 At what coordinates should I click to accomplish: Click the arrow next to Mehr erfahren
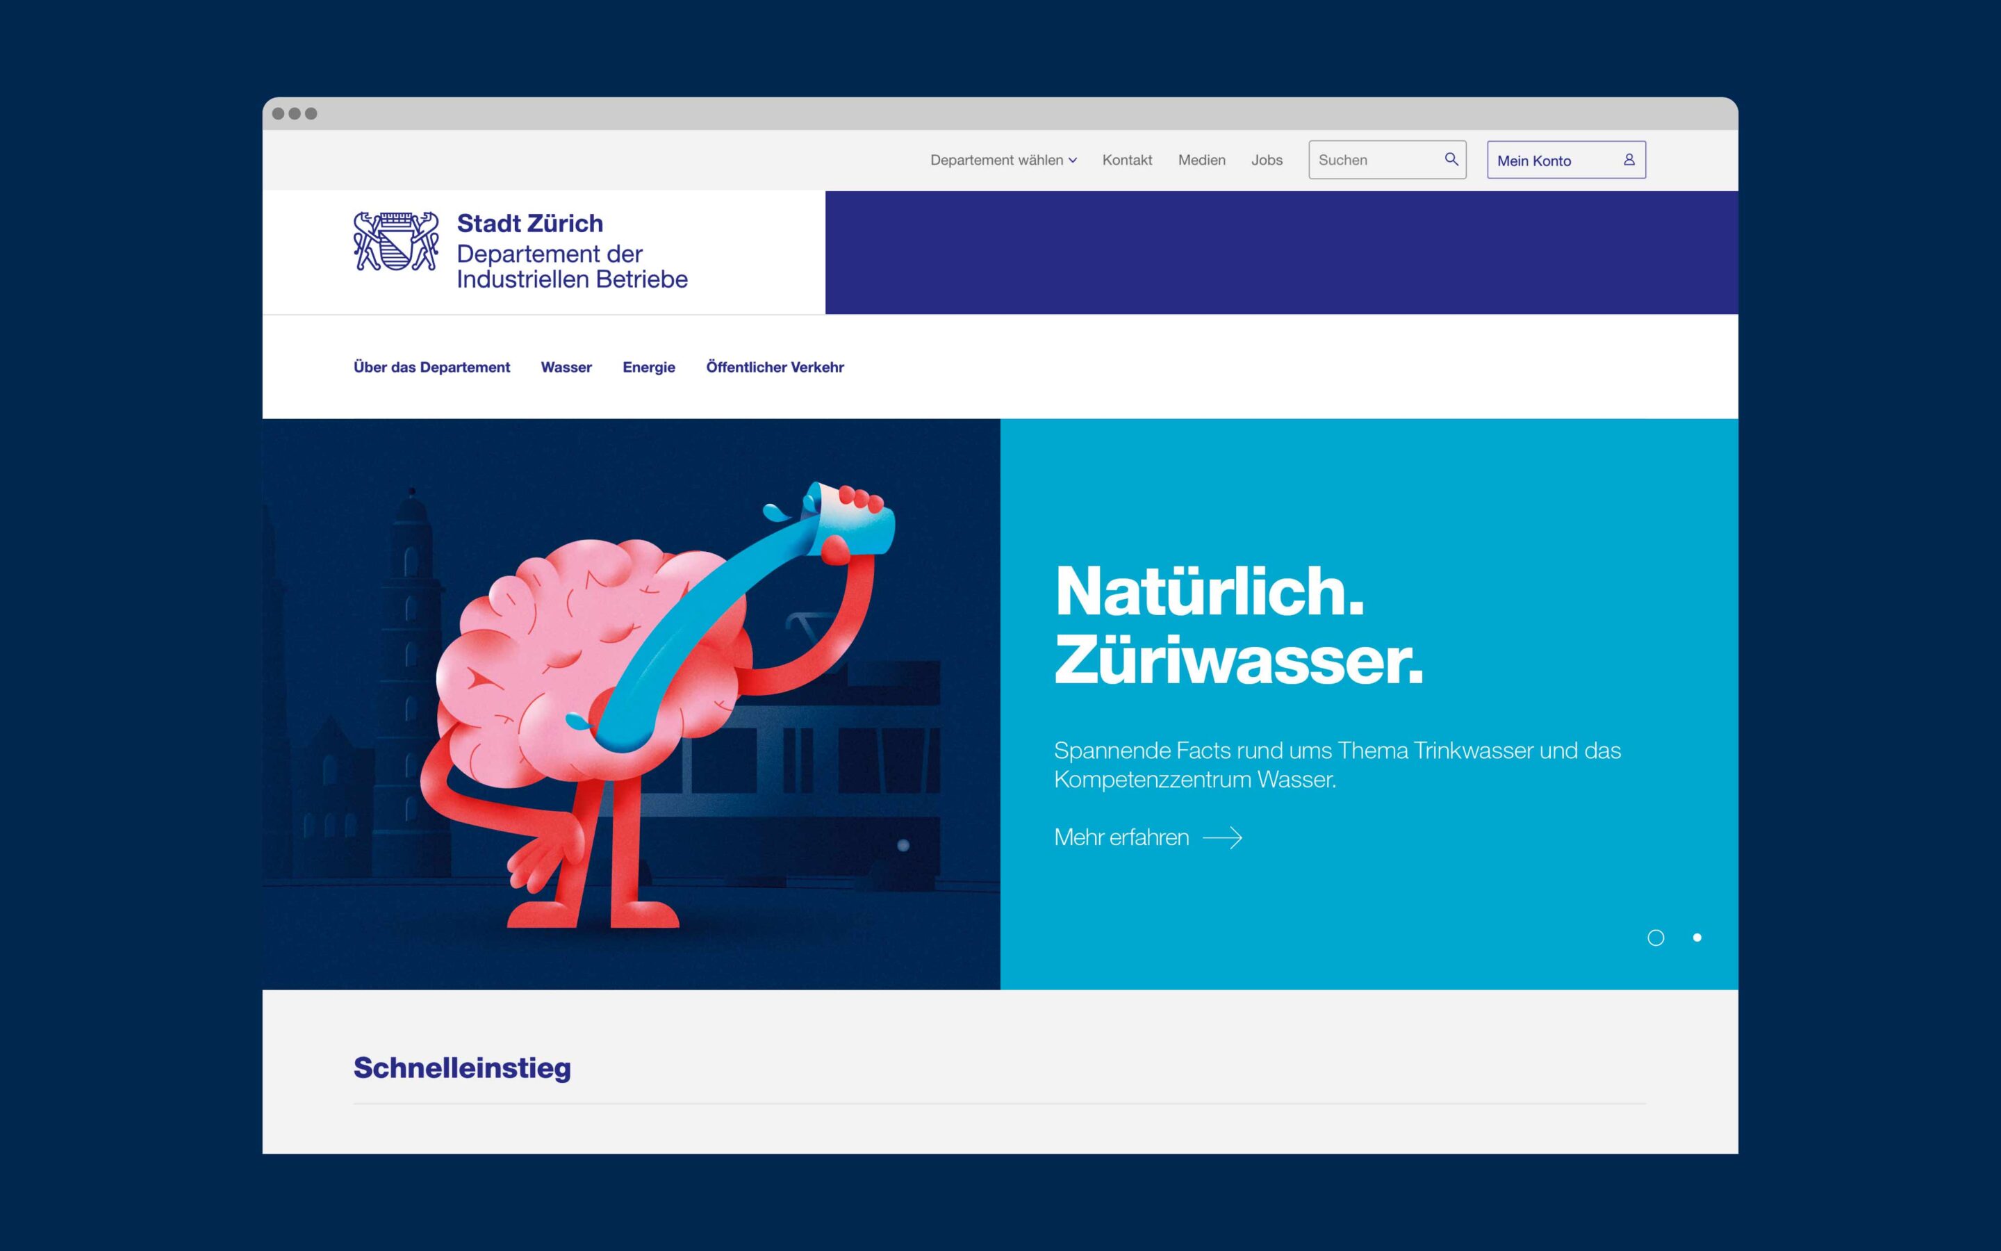pyautogui.click(x=1222, y=838)
